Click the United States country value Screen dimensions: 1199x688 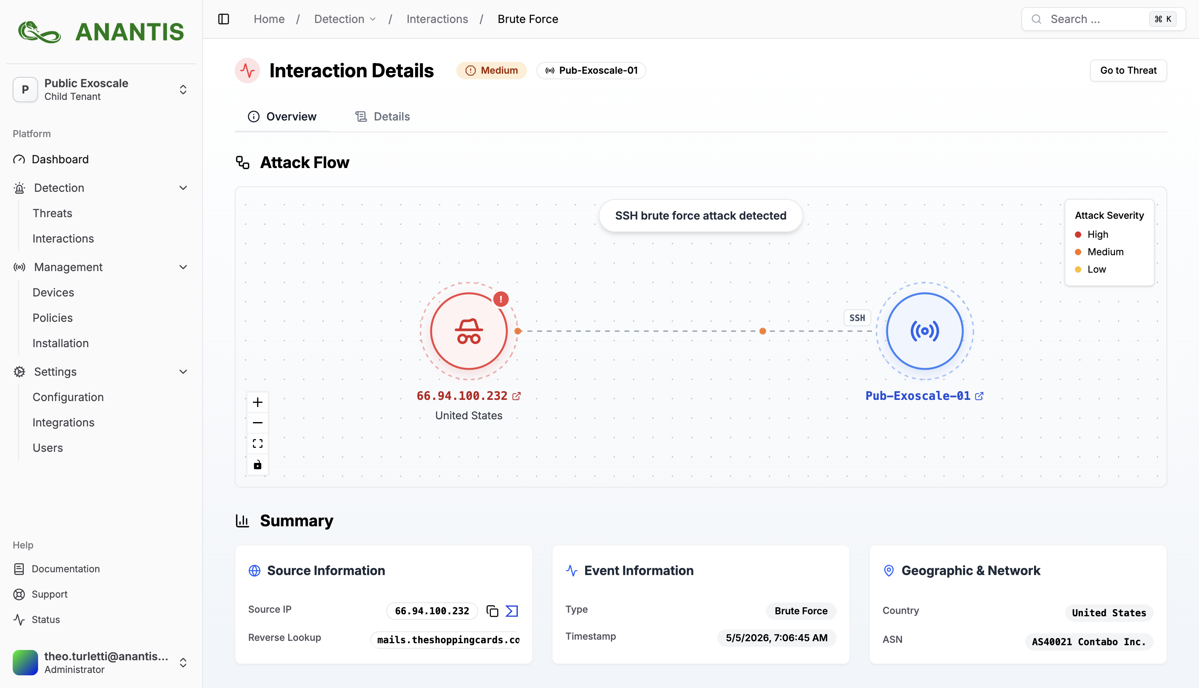[1109, 613]
